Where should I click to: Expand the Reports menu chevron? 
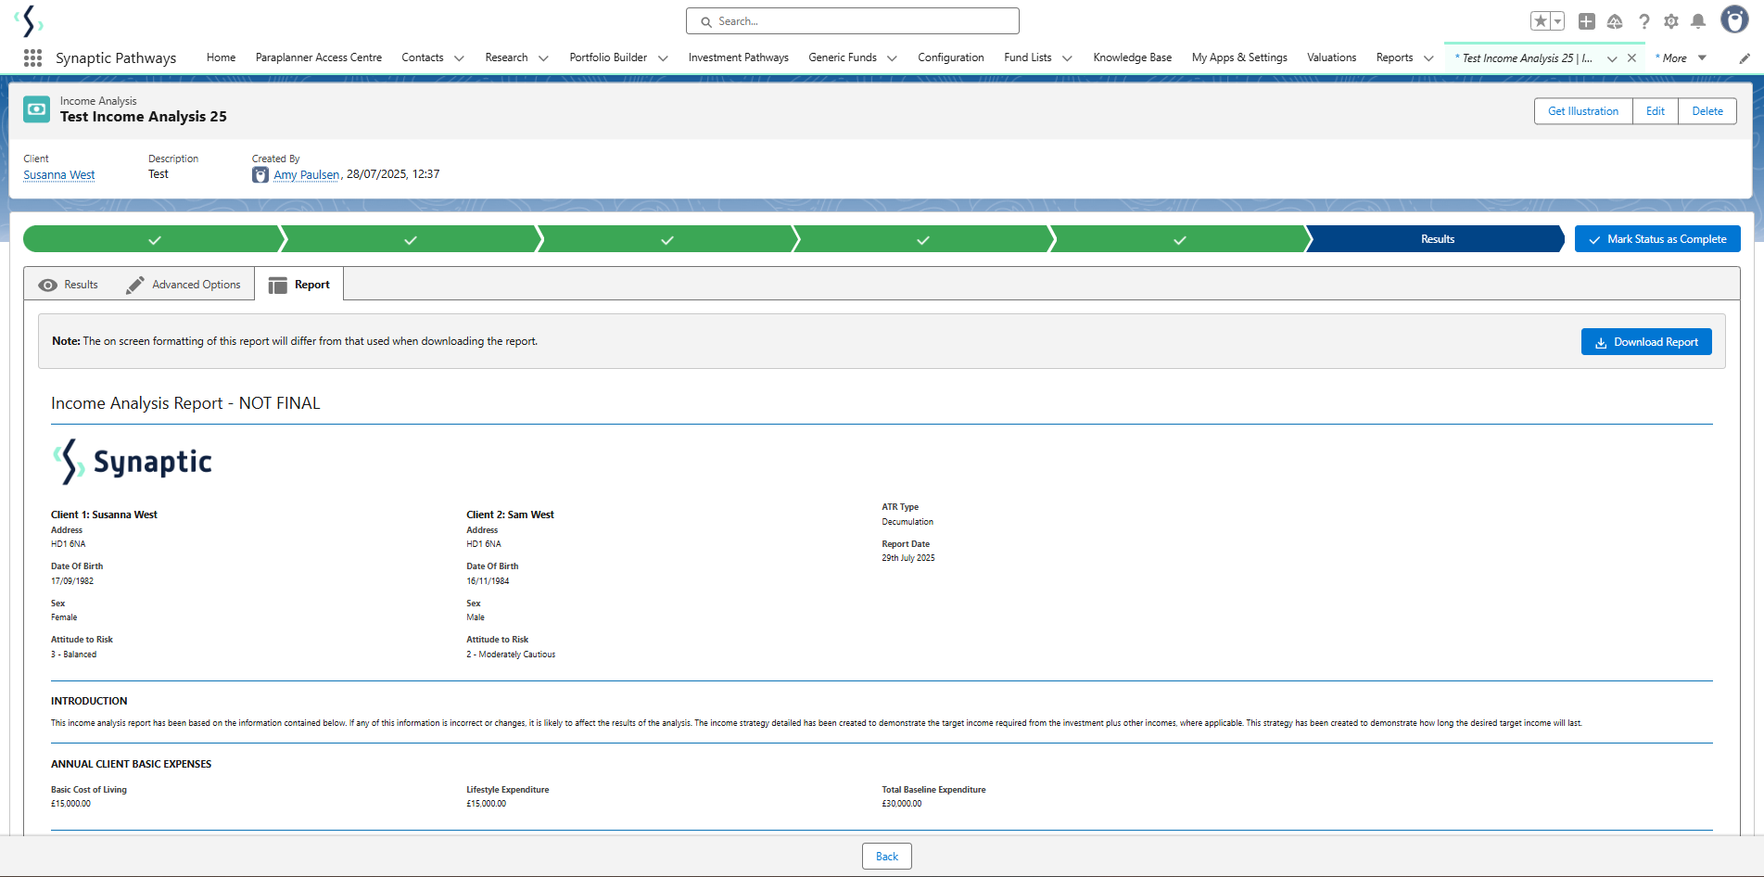(x=1428, y=58)
